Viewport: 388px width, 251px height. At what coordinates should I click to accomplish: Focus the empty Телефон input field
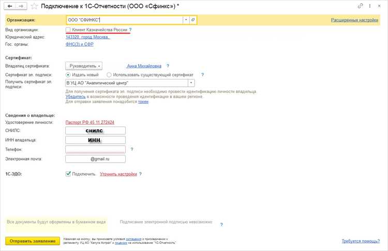[x=96, y=149]
